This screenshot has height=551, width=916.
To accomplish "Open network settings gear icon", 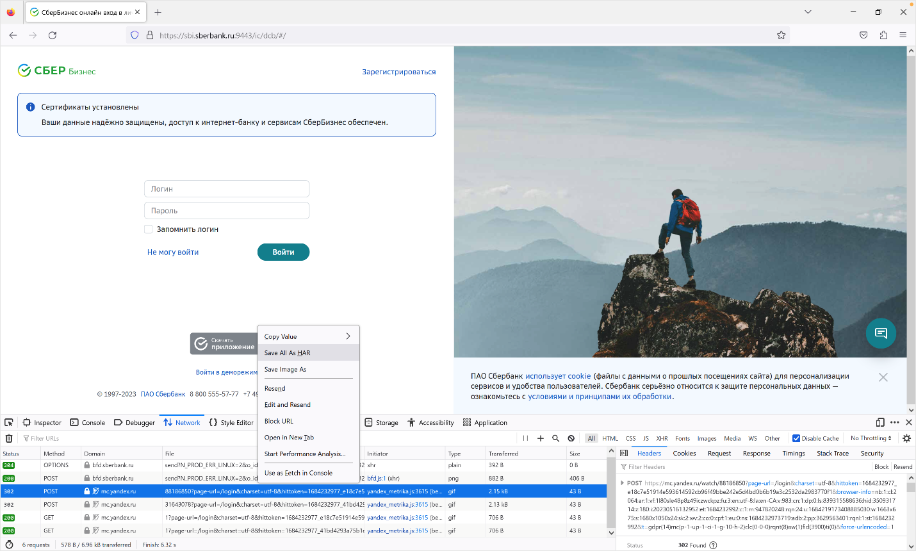I will (x=906, y=438).
